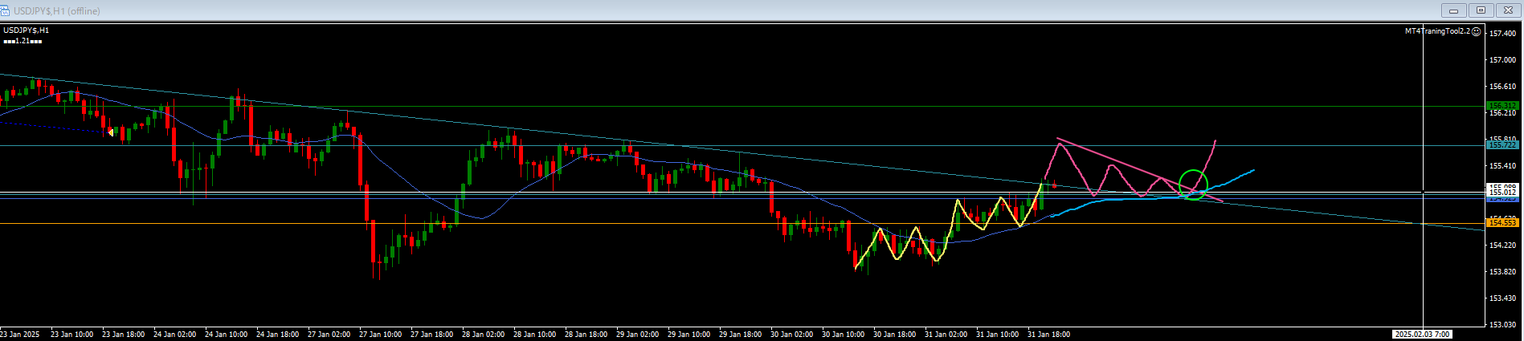Click the 2025.02.03 7:00 date label
Viewport: 1524px width, 341px height.
click(x=1422, y=334)
